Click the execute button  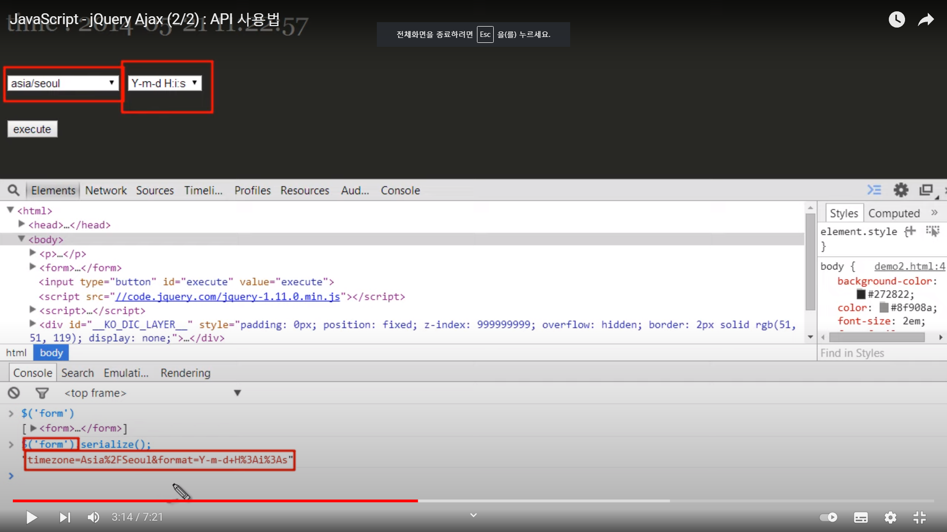tap(32, 129)
